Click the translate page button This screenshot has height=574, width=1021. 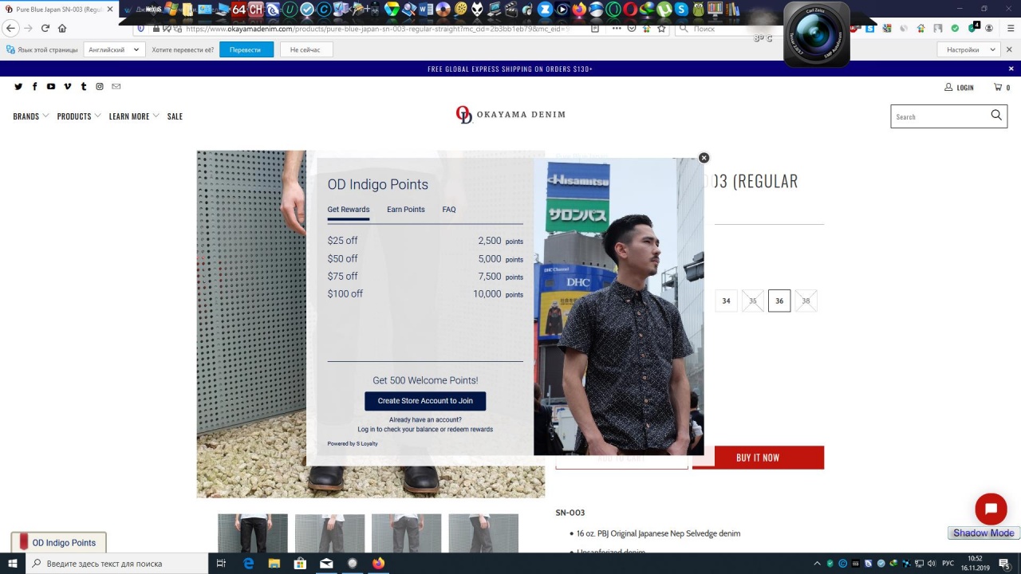(245, 49)
